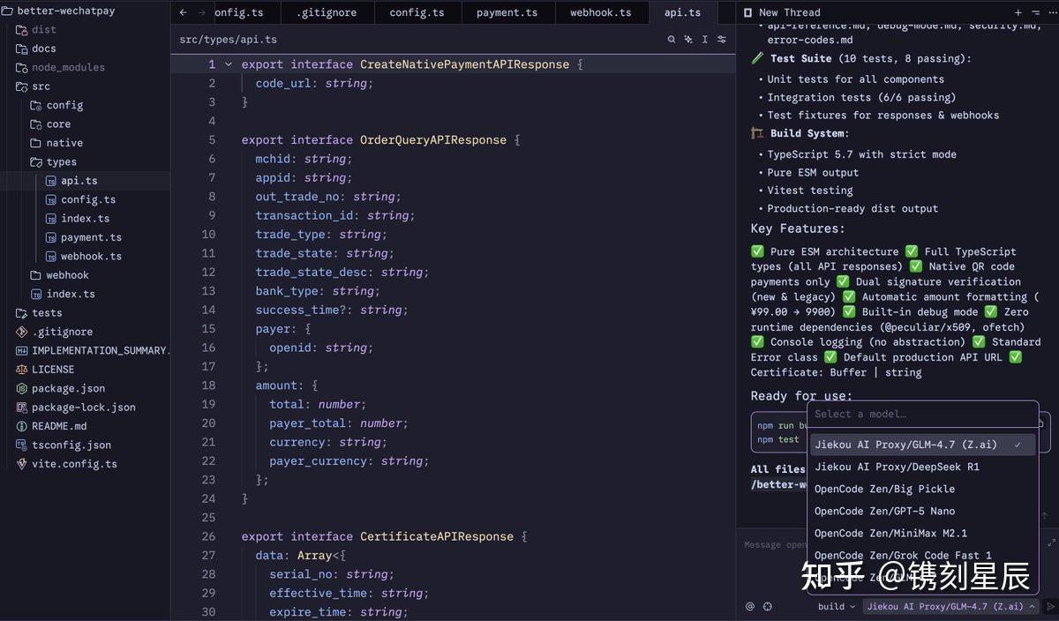The width and height of the screenshot is (1059, 621).
Task: Open editor controls via the sliders icon
Action: click(722, 40)
